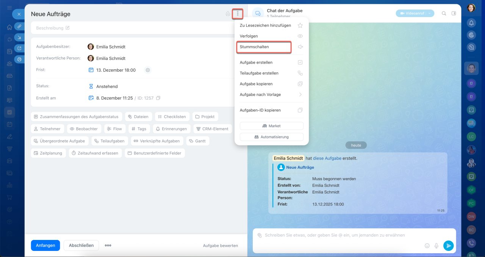Open the telephony icon in right sidebar
Viewport: 485px width, 257px height.
[471, 243]
